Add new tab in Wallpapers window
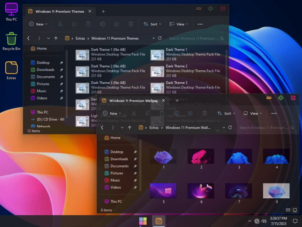 click(177, 101)
